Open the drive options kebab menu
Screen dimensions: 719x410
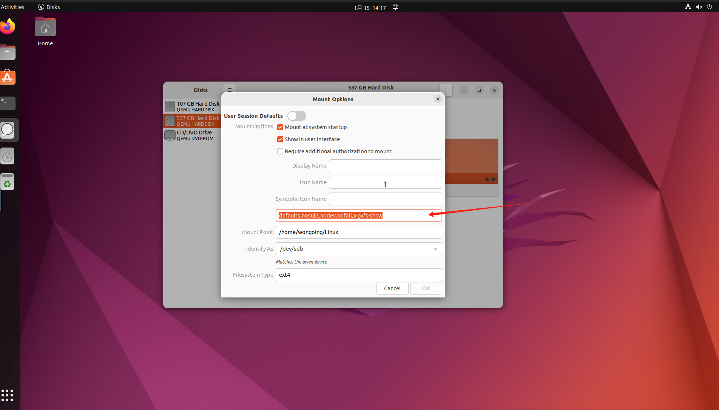pyautogui.click(x=446, y=90)
